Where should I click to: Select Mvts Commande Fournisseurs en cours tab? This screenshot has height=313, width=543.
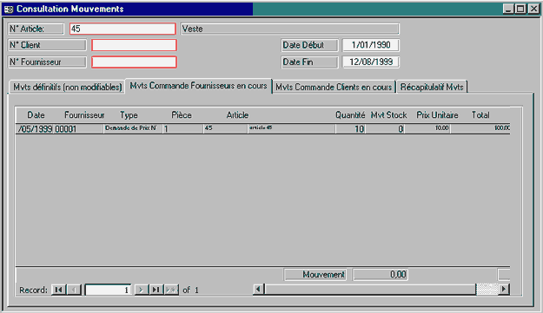(198, 86)
